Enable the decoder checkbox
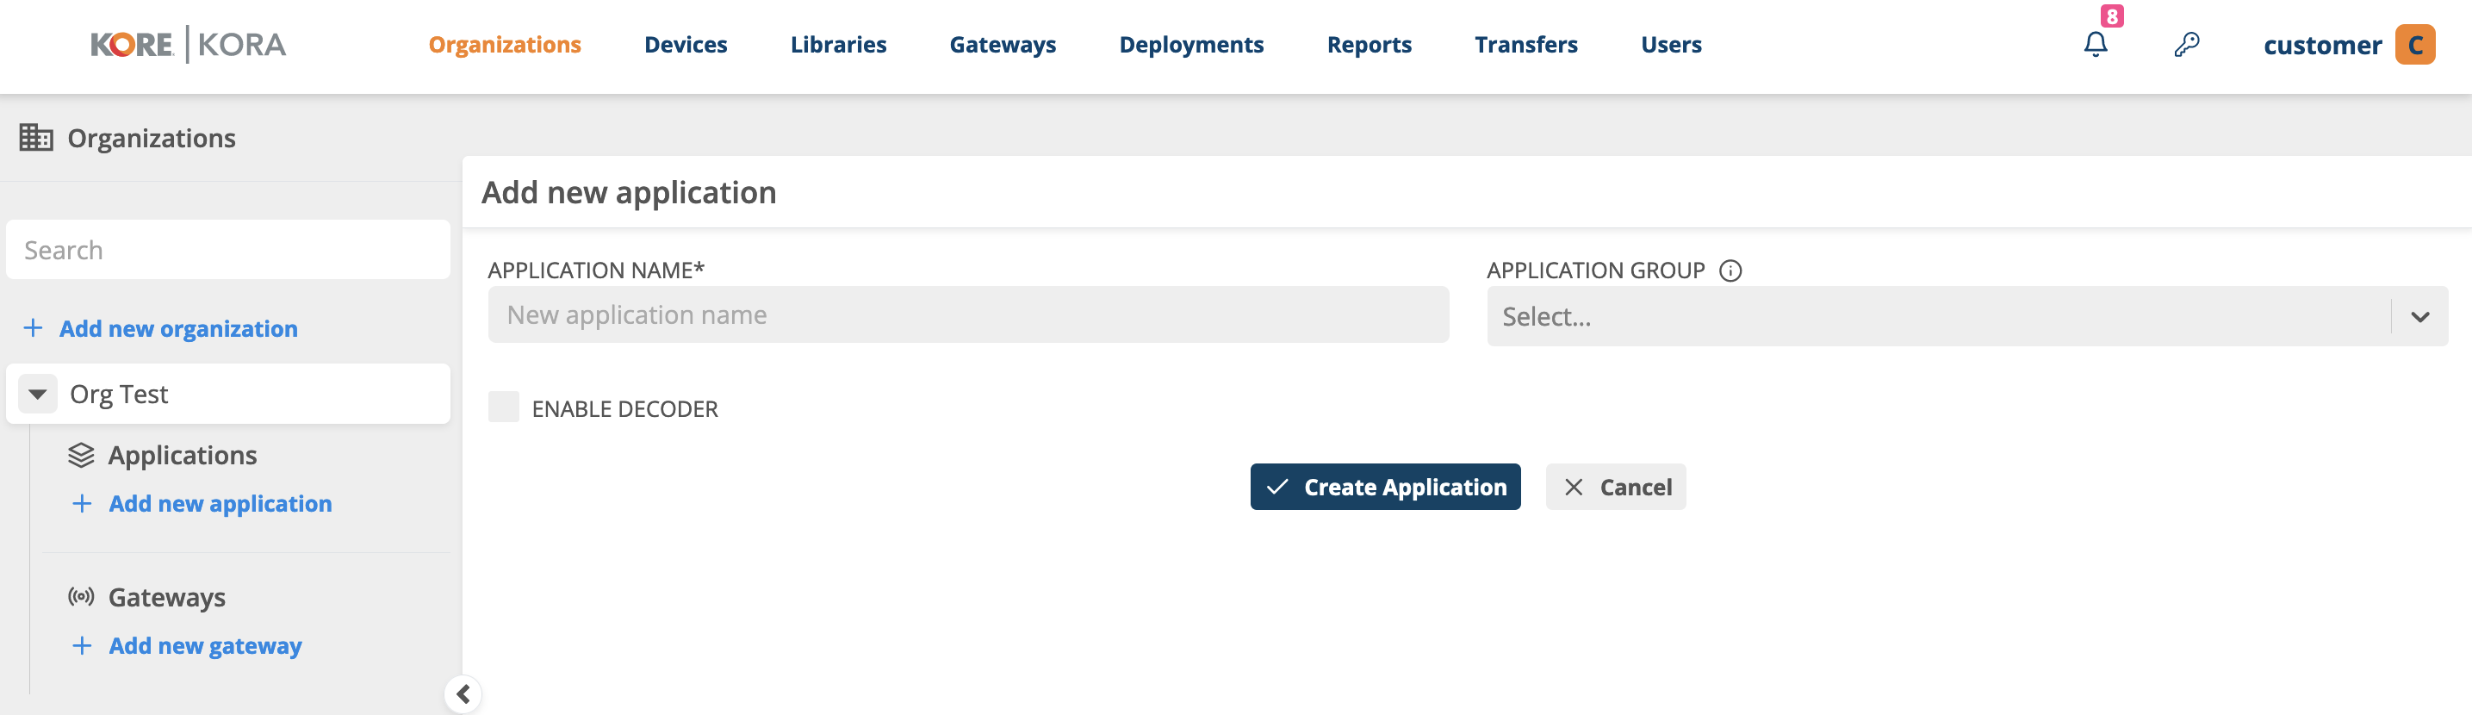Viewport: 2472px width, 715px height. pyautogui.click(x=504, y=407)
